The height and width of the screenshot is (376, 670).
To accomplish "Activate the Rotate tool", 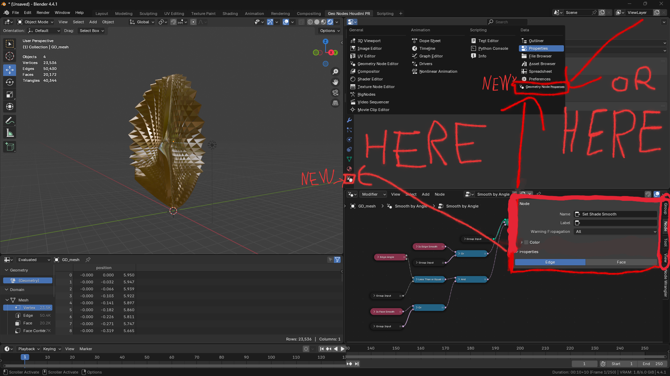I will (x=10, y=82).
